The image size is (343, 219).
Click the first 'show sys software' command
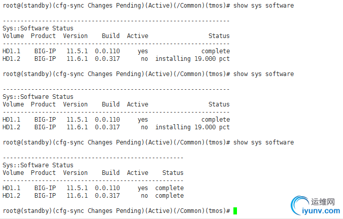pyautogui.click(x=264, y=6)
